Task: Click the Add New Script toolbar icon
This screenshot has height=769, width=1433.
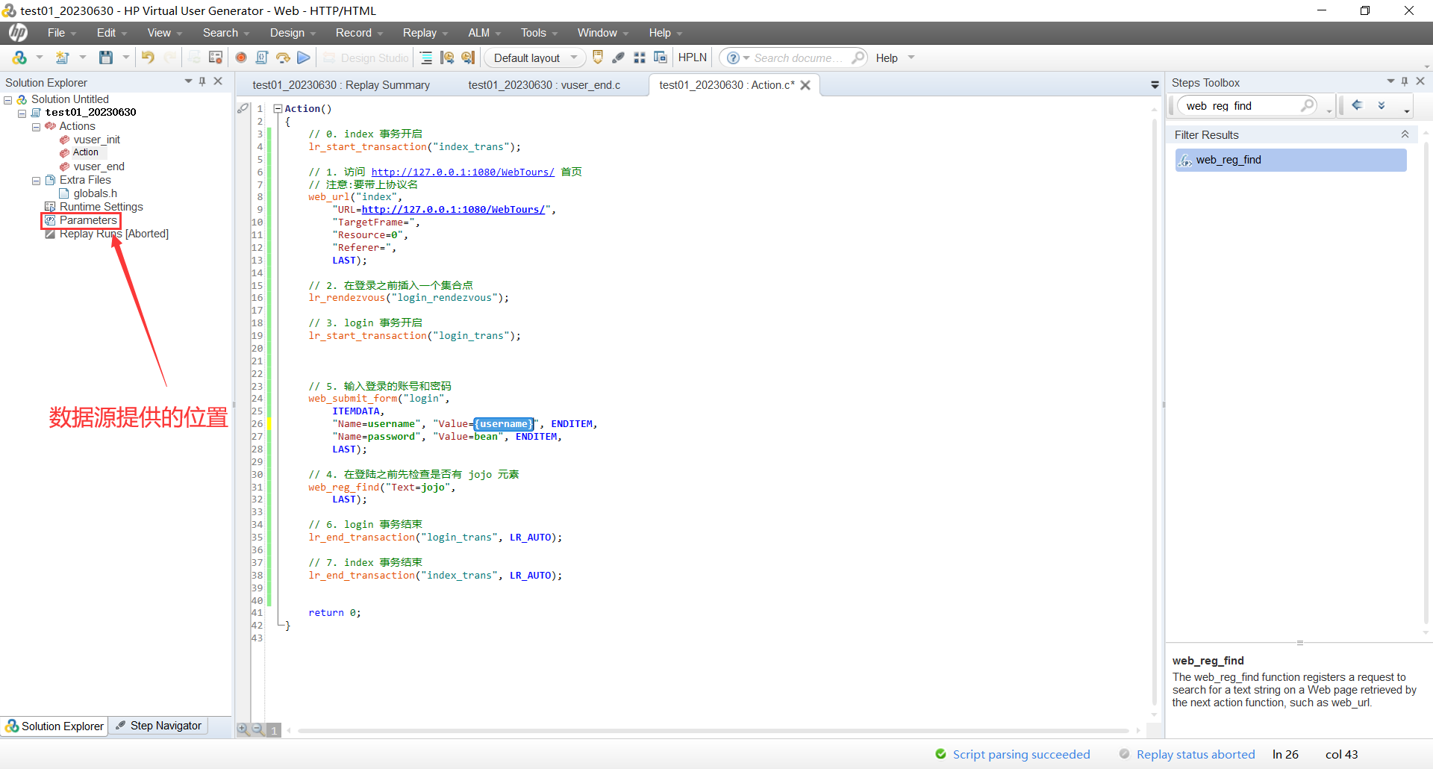Action: coord(63,57)
